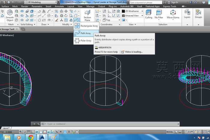Image resolution: width=210 pixels, height=140 pixels.
Task: Select the Line draw tool
Action: point(44,16)
